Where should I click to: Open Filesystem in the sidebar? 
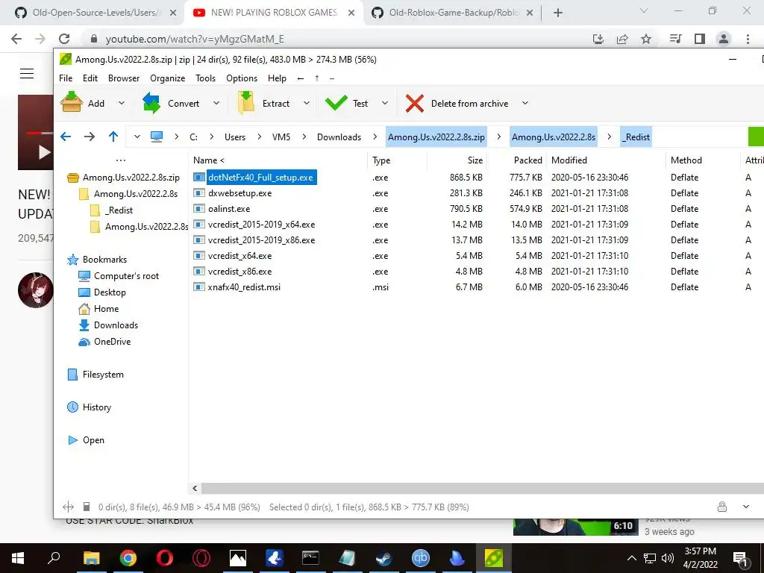pyautogui.click(x=95, y=375)
